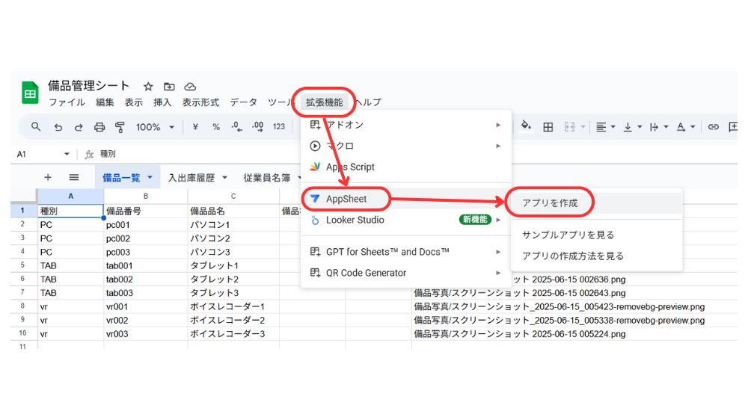Screen dimensions: 748x420
Task: Open the 挿入 menu
Action: [162, 102]
